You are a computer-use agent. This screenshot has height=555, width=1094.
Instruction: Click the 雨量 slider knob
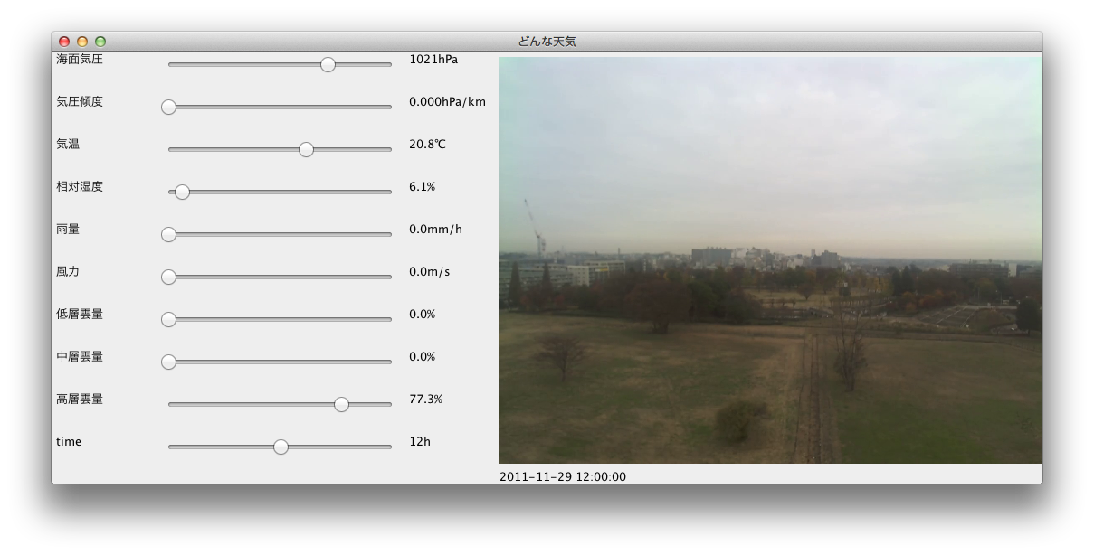click(x=168, y=234)
